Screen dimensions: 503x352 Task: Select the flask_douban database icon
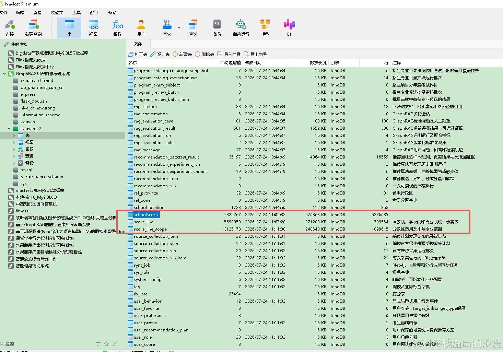pos(15,101)
